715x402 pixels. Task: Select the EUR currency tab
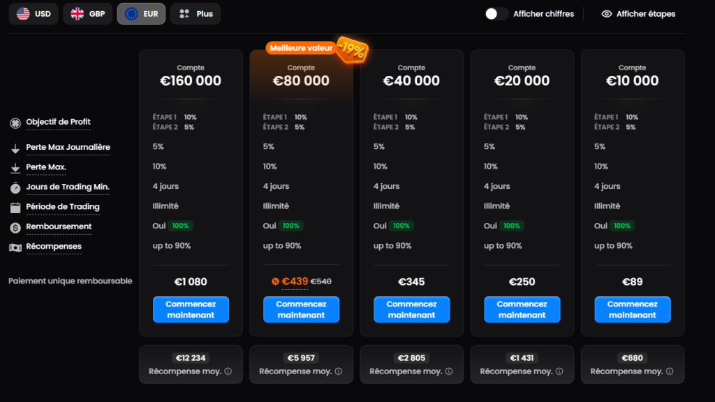coord(141,14)
